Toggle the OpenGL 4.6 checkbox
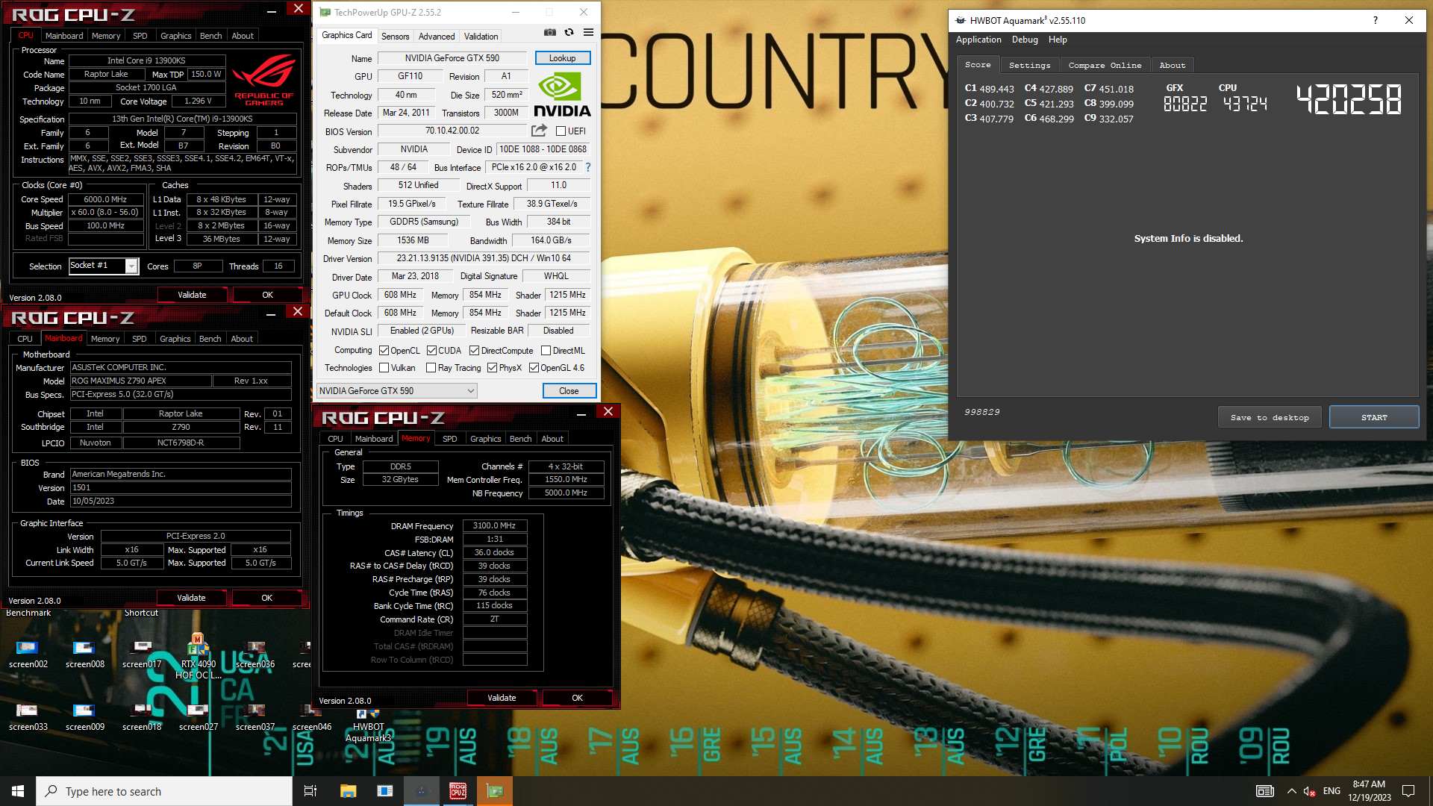The height and width of the screenshot is (806, 1433). (534, 368)
